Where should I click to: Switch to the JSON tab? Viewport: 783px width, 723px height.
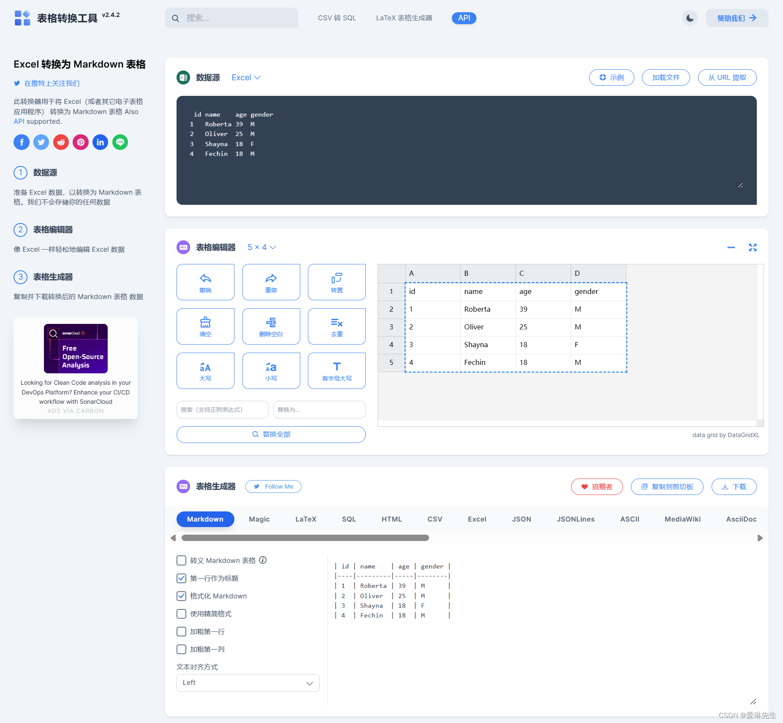click(522, 519)
